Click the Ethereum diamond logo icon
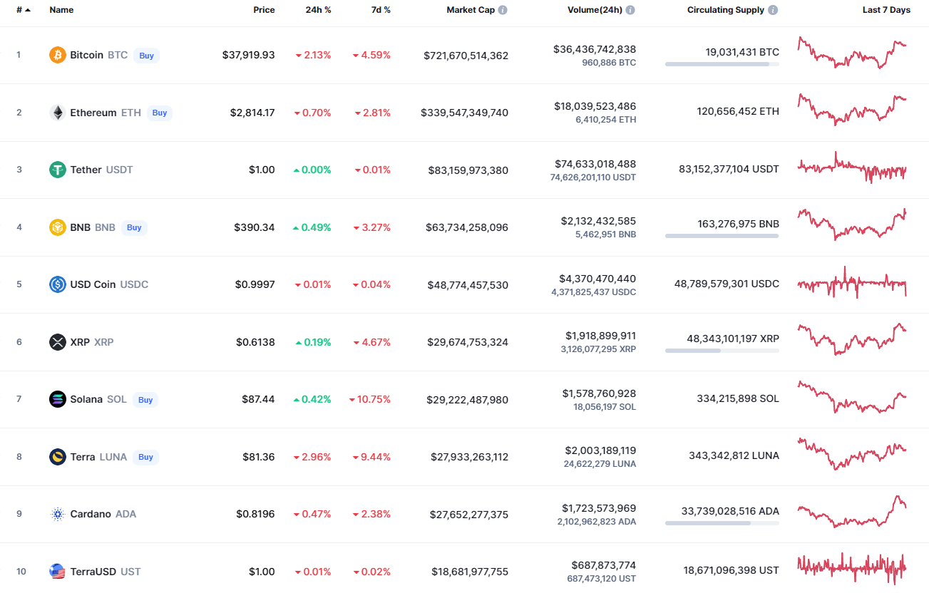Viewport: 929px width, 598px height. 58,113
